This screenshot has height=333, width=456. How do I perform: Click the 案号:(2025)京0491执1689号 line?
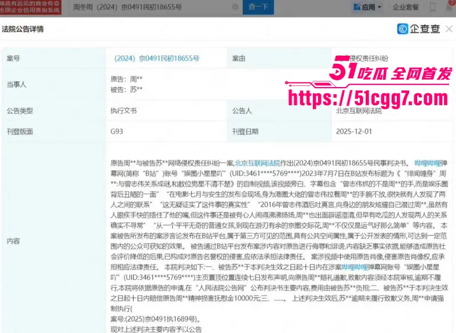pyautogui.click(x=156, y=319)
